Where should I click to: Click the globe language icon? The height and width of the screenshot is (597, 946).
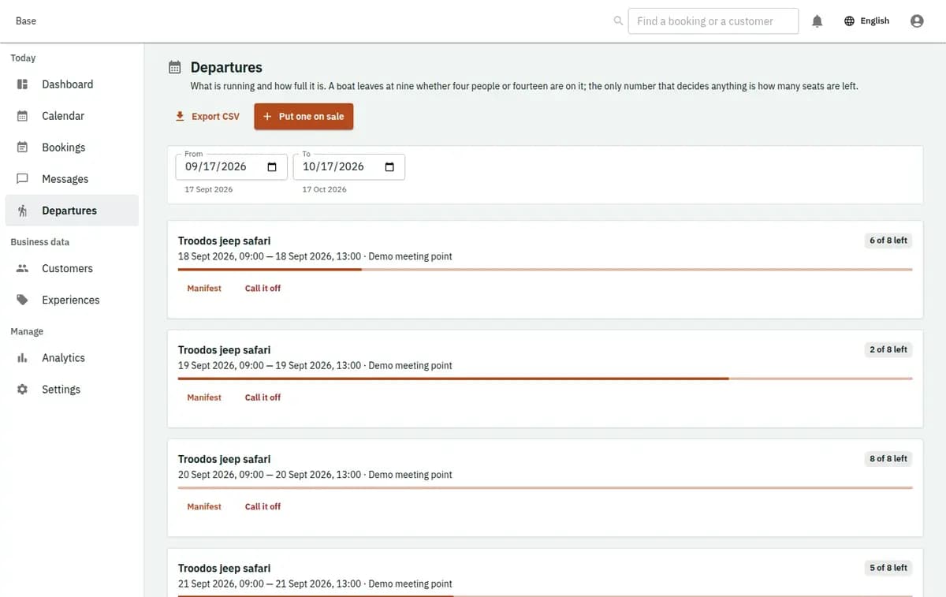849,21
